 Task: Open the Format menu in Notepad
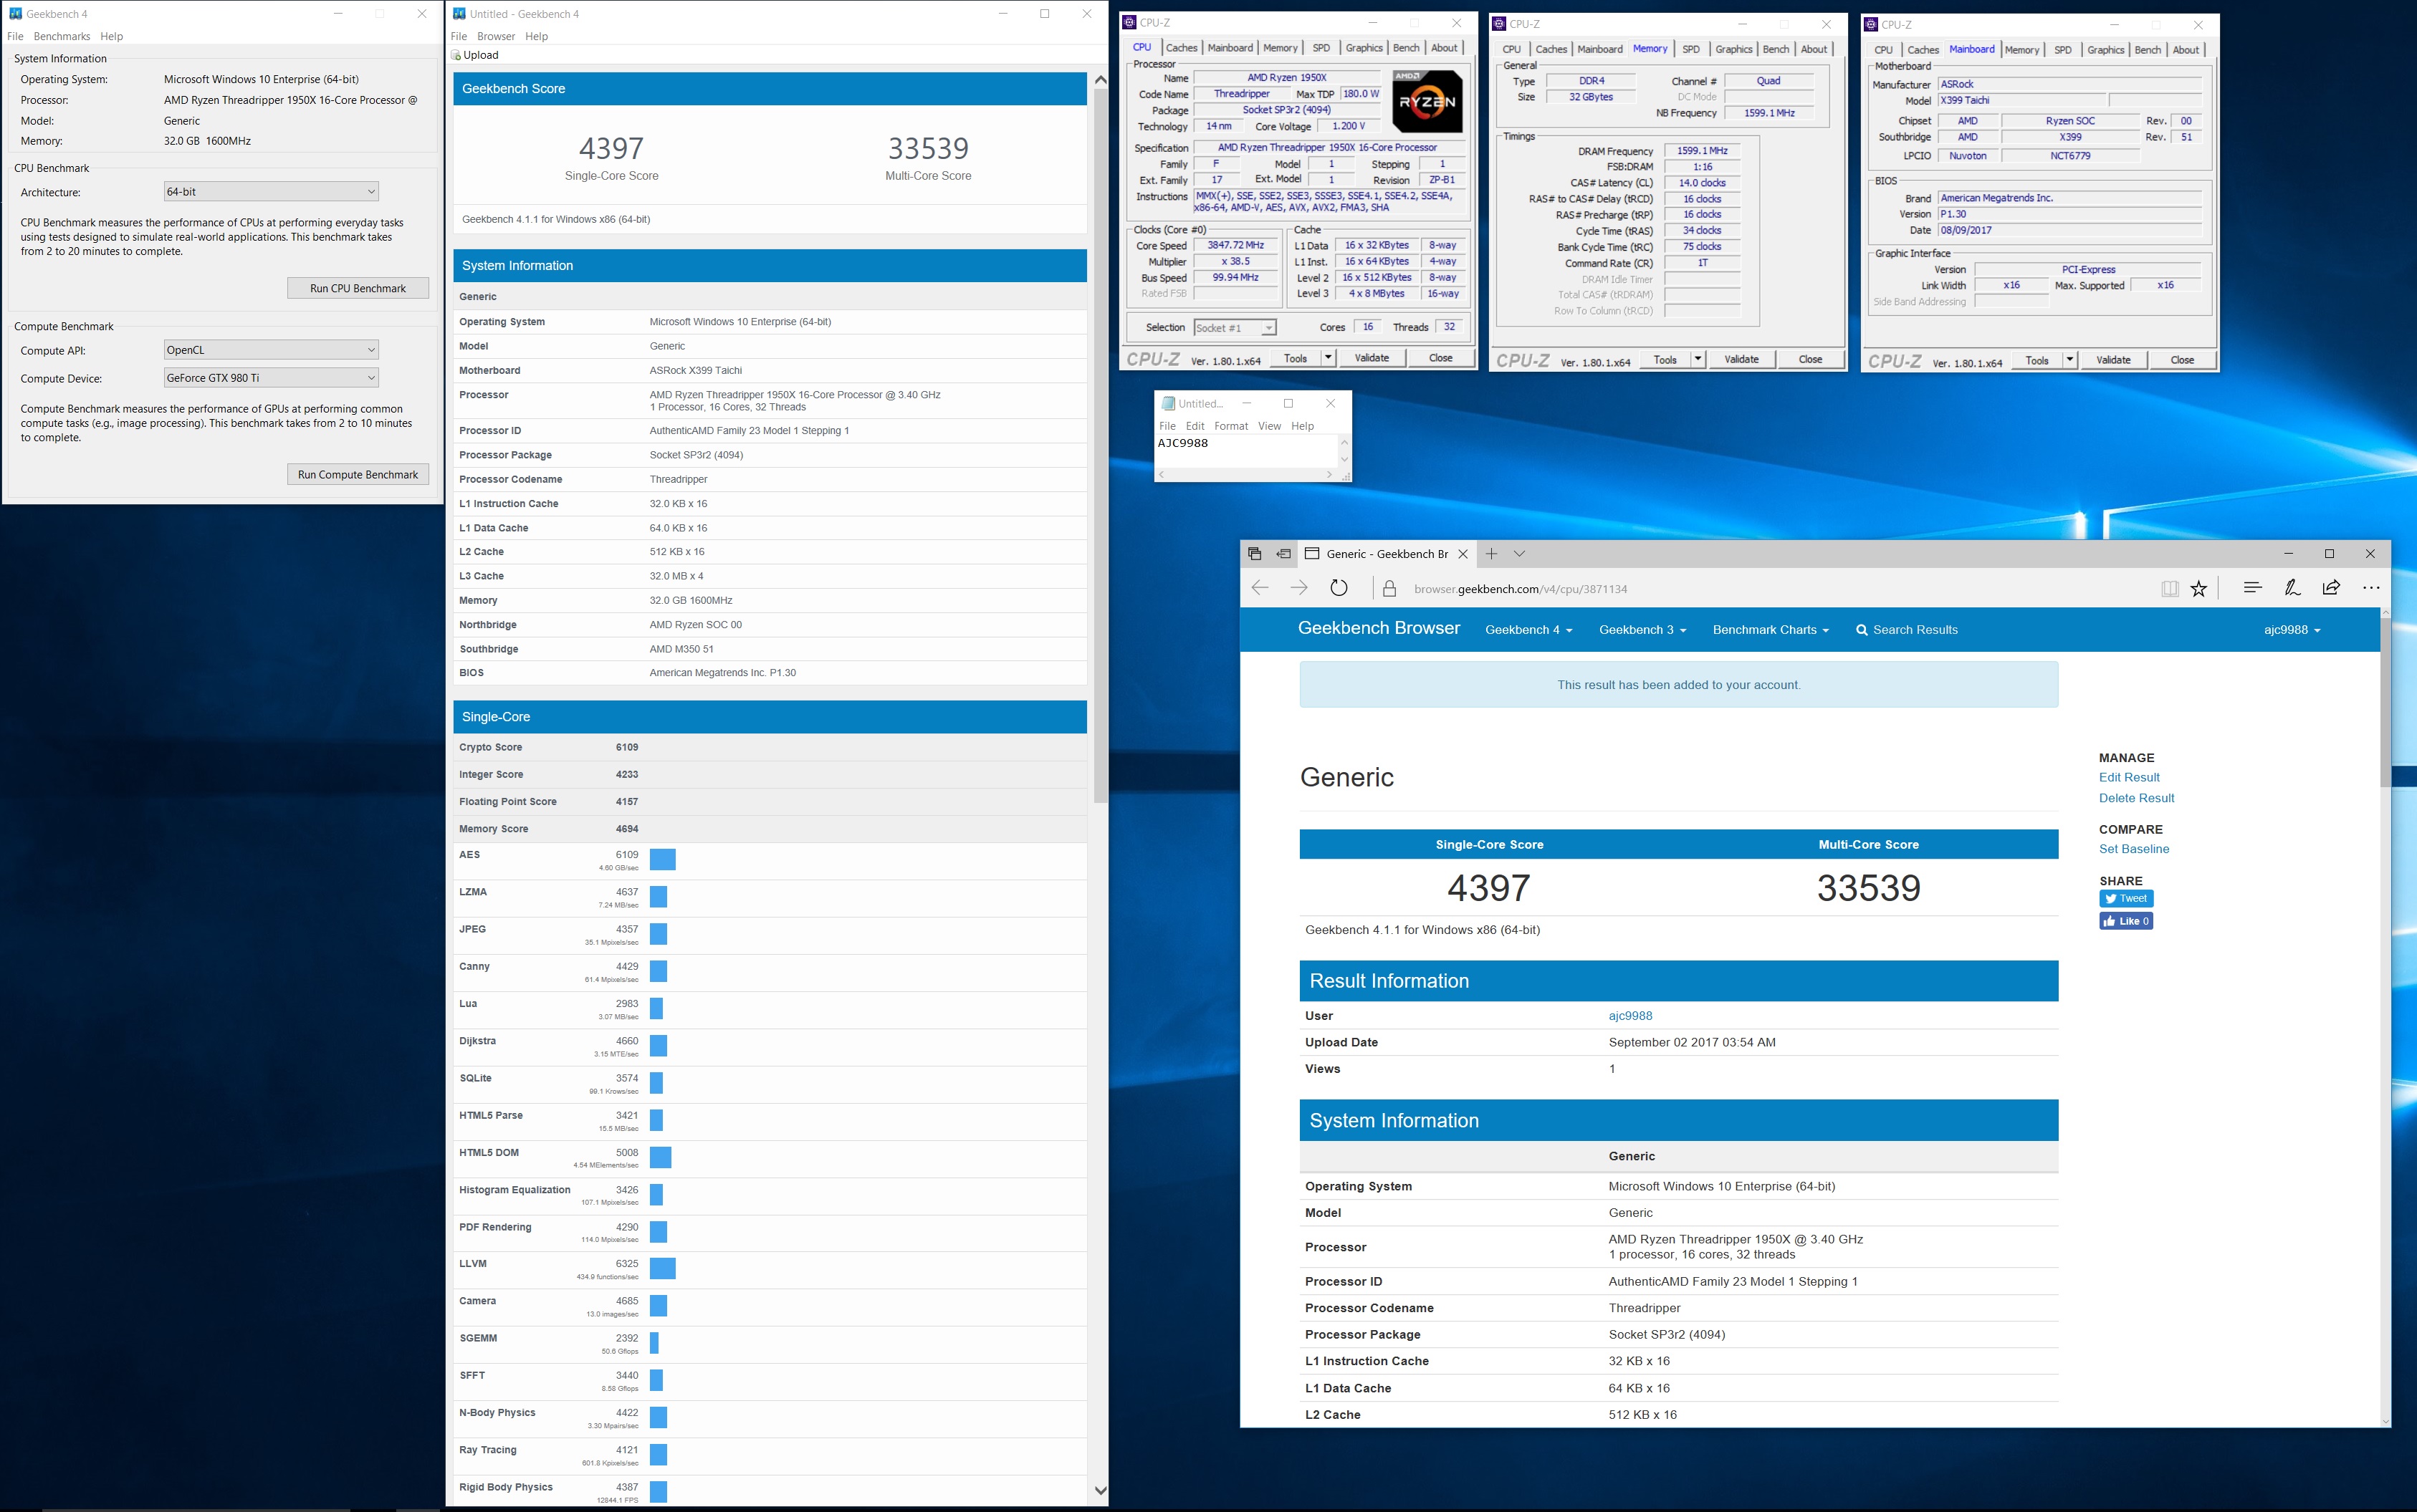tap(1230, 426)
